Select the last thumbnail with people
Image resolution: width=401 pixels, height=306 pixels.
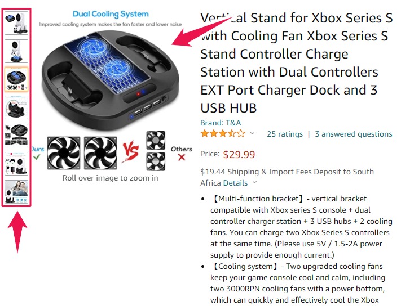16,191
